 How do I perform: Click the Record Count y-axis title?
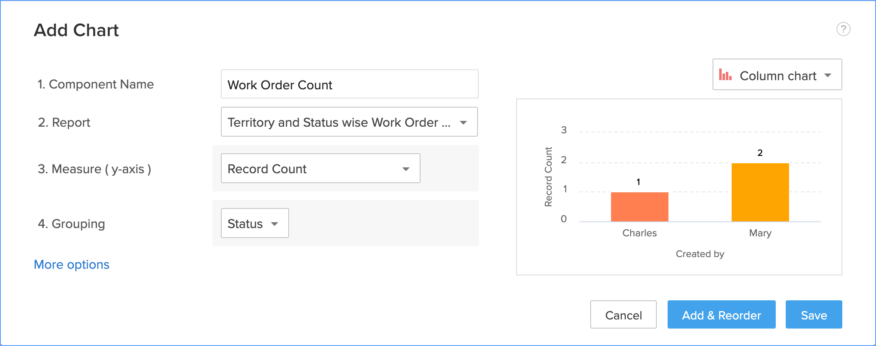[x=548, y=177]
